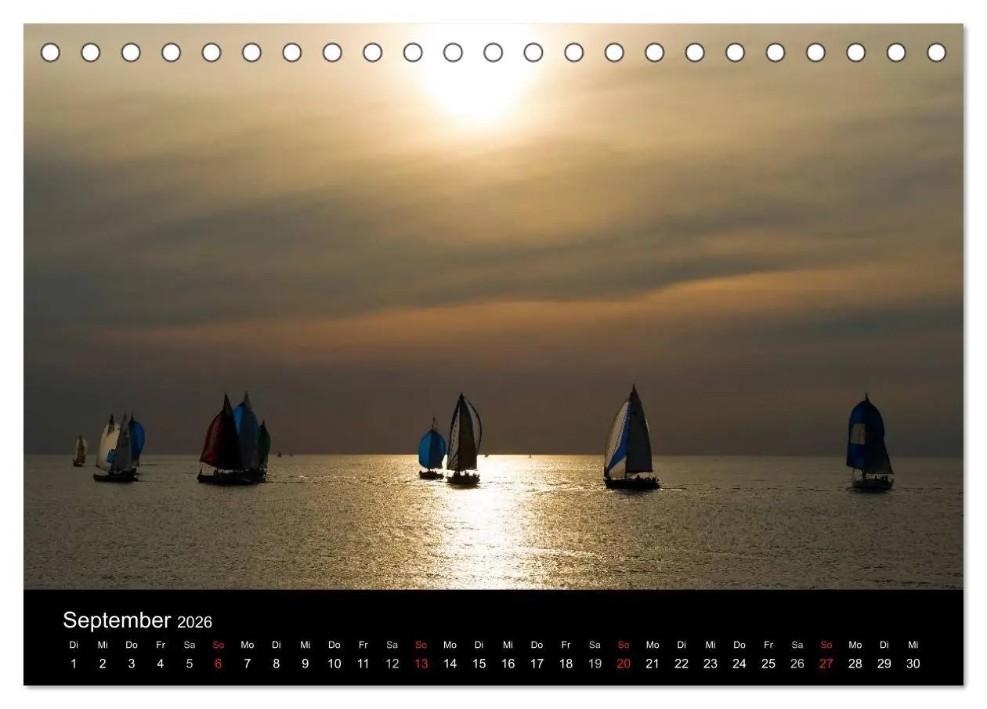Click the 'September' month title

pyautogui.click(x=117, y=621)
